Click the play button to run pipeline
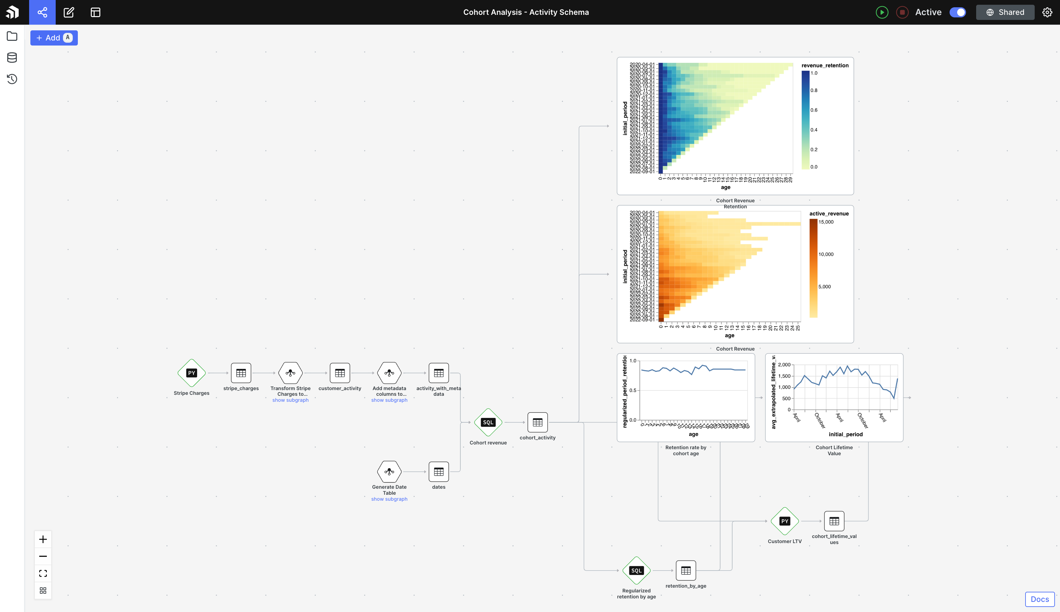 pyautogui.click(x=882, y=12)
